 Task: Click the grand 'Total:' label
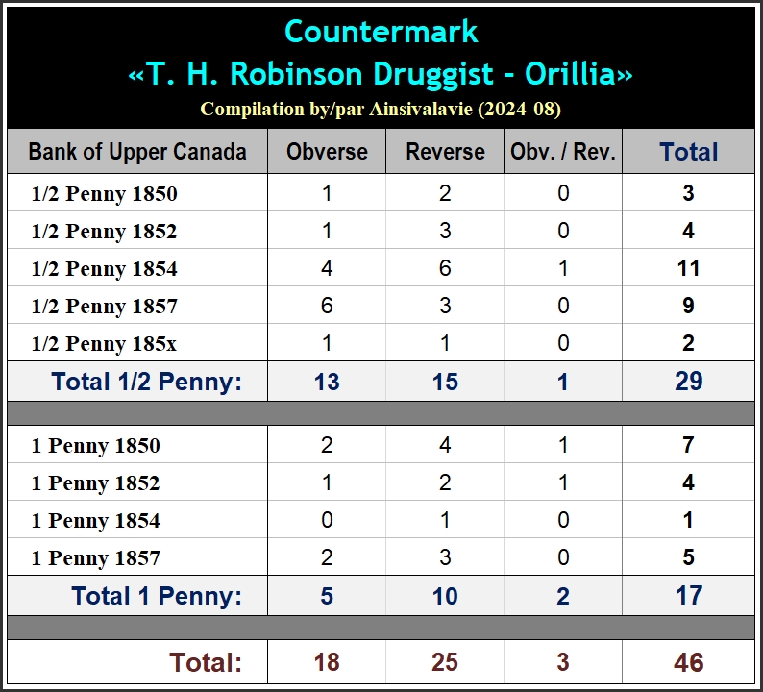point(206,662)
